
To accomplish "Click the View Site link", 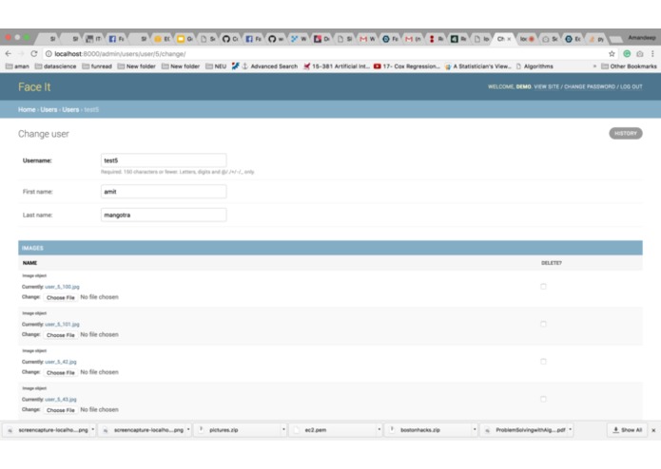I will (x=546, y=86).
